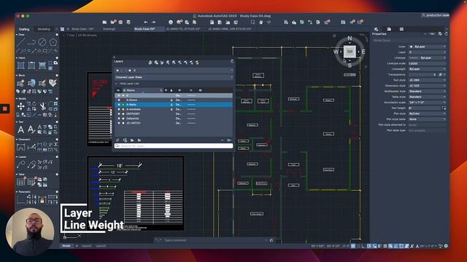Open the current layer dropdown in Layers palette
The width and height of the screenshot is (467, 262).
pyautogui.click(x=174, y=71)
